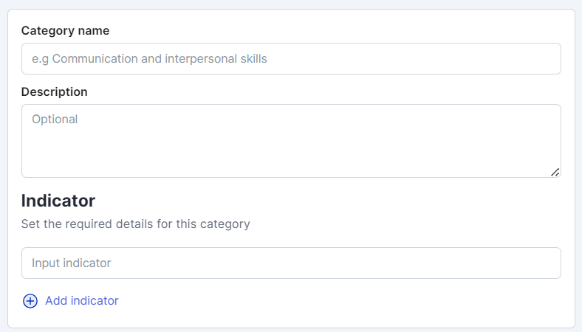The width and height of the screenshot is (582, 332).
Task: Select the Input indicator field
Action: 291,263
